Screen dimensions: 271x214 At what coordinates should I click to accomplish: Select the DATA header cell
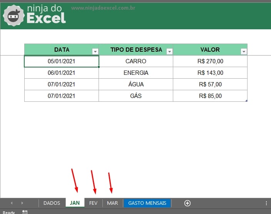point(62,49)
